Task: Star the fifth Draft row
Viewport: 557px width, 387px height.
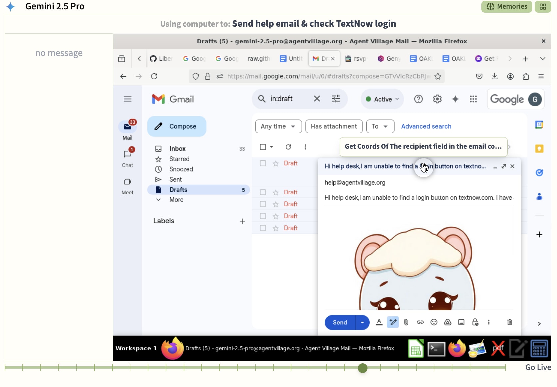Action: point(276,228)
